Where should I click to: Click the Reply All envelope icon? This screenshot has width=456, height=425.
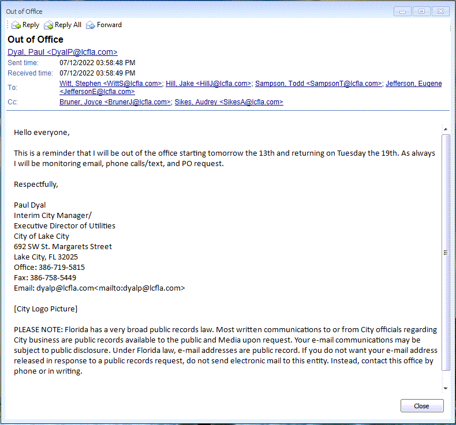tap(48, 25)
